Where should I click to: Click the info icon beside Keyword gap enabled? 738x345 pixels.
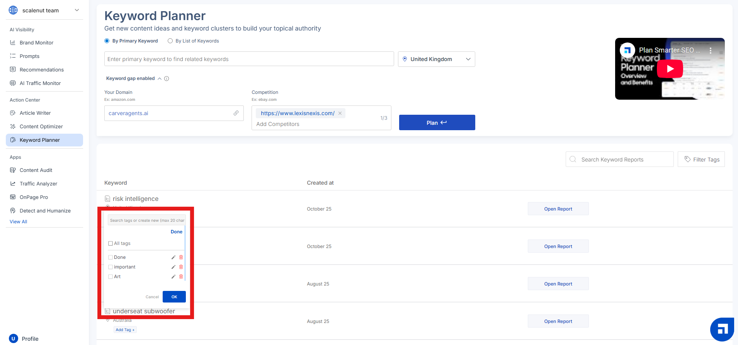pos(167,79)
